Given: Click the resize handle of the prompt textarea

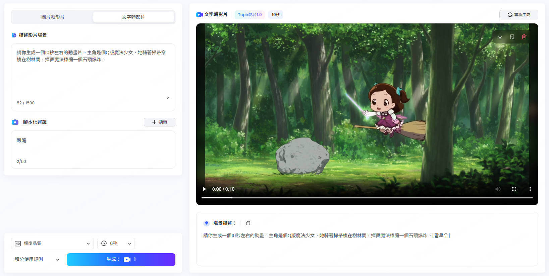Looking at the screenshot, I should tap(168, 98).
